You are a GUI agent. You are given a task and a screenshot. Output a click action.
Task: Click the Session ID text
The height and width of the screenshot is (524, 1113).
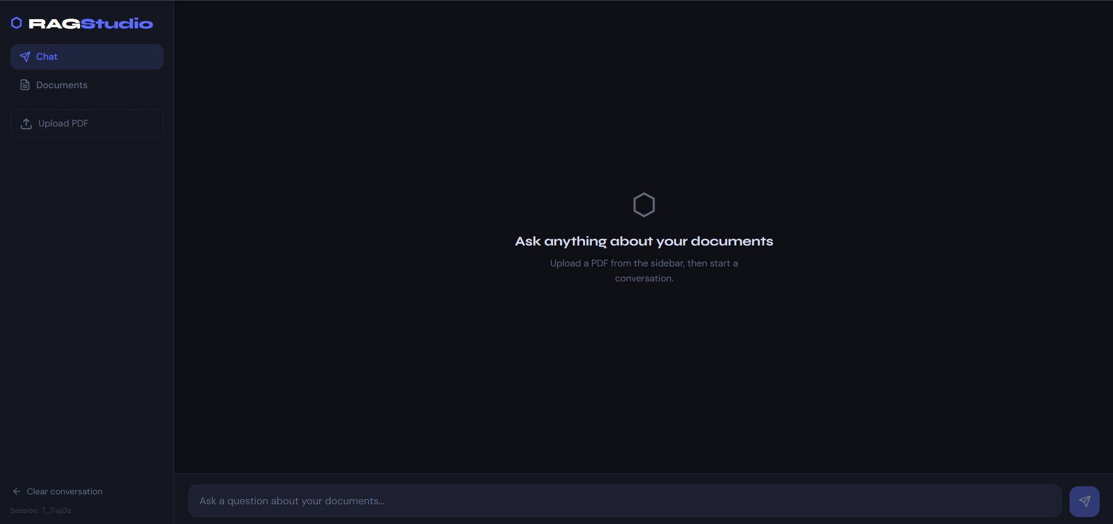[41, 511]
